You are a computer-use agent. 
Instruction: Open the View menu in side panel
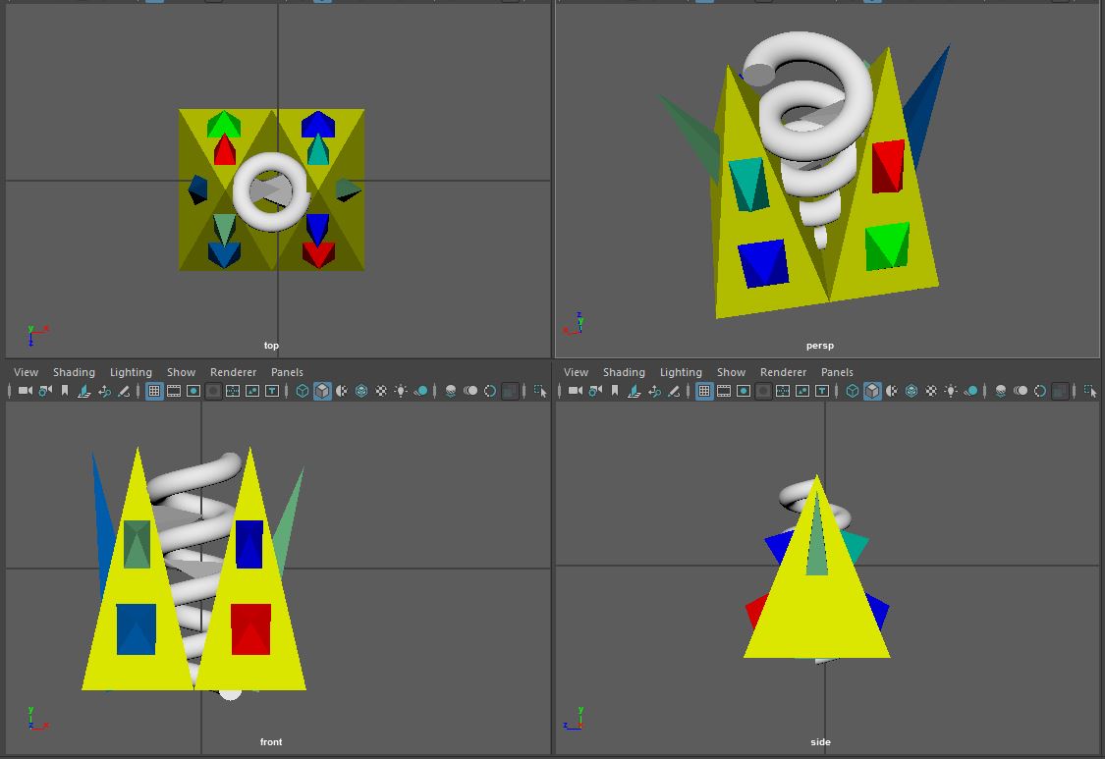[x=576, y=372]
